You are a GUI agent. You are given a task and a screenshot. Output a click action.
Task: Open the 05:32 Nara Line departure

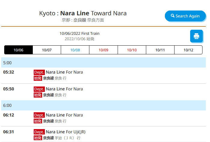[64, 72]
